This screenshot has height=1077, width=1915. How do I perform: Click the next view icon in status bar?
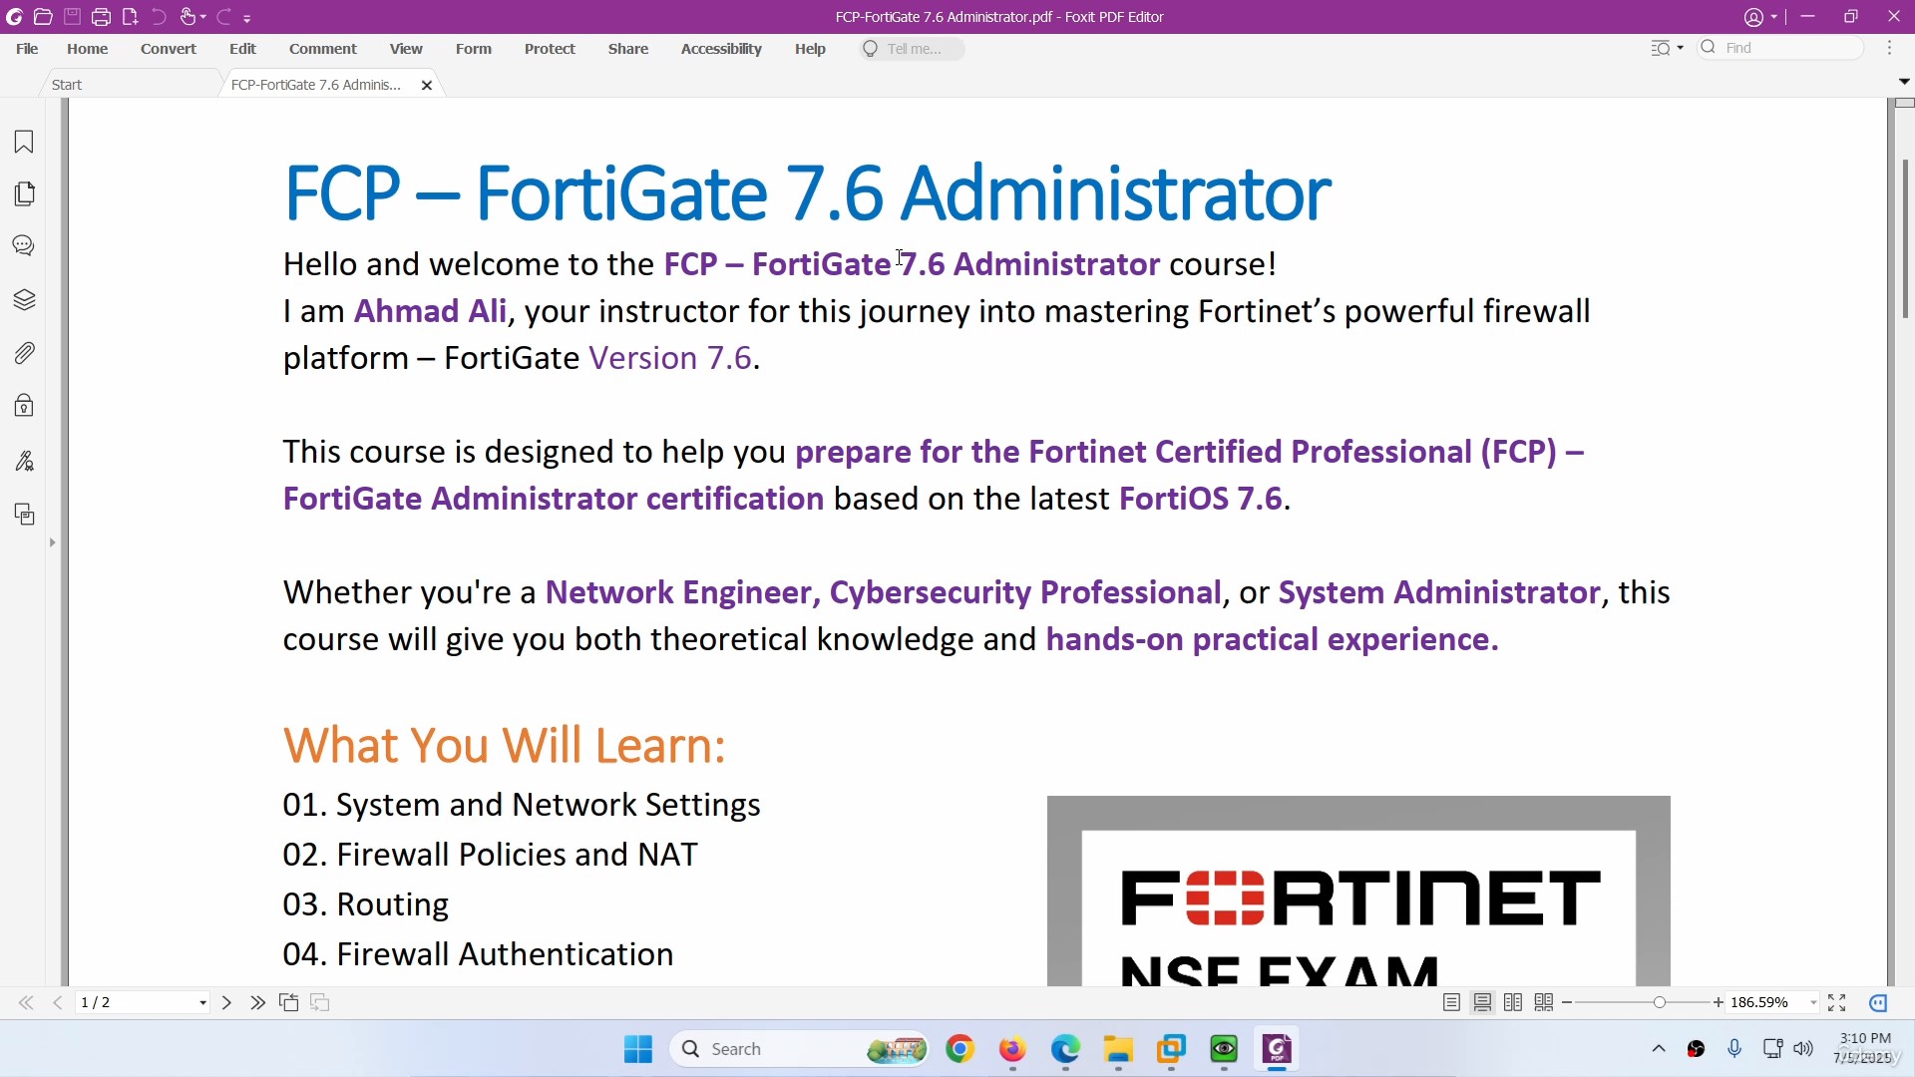click(320, 1003)
